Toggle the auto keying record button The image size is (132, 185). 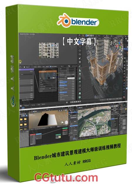tap(67, 102)
